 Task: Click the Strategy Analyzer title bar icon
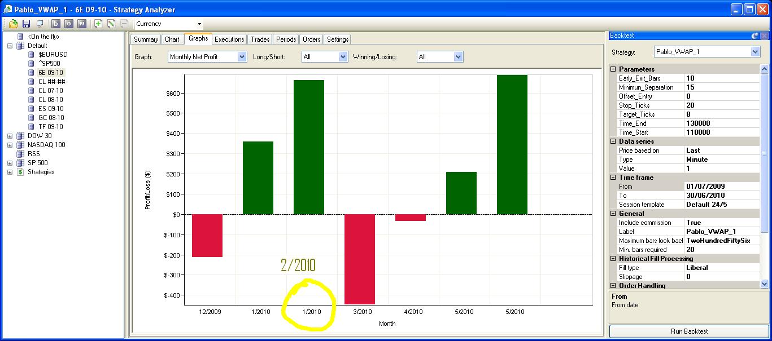click(x=8, y=9)
